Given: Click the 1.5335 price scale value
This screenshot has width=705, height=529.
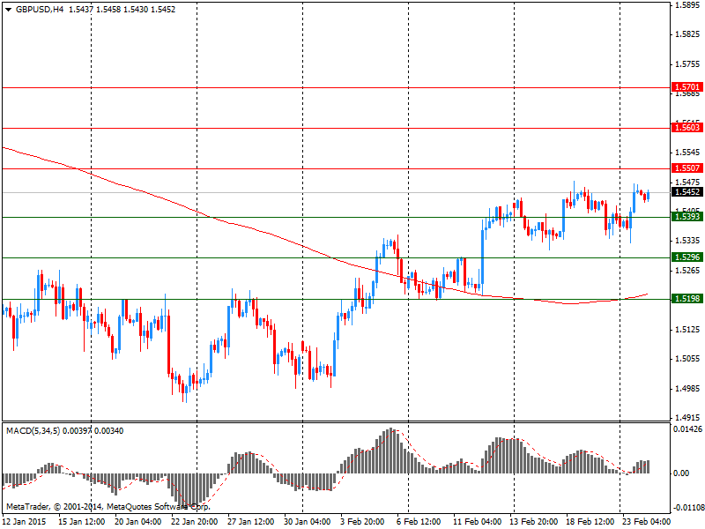Looking at the screenshot, I should pyautogui.click(x=688, y=241).
